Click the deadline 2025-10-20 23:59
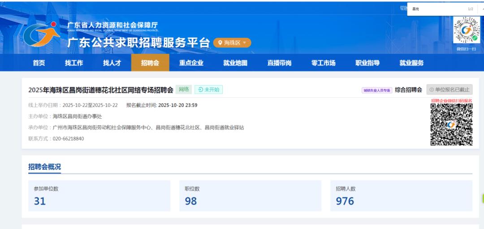The image size is (484, 229). click(x=178, y=105)
